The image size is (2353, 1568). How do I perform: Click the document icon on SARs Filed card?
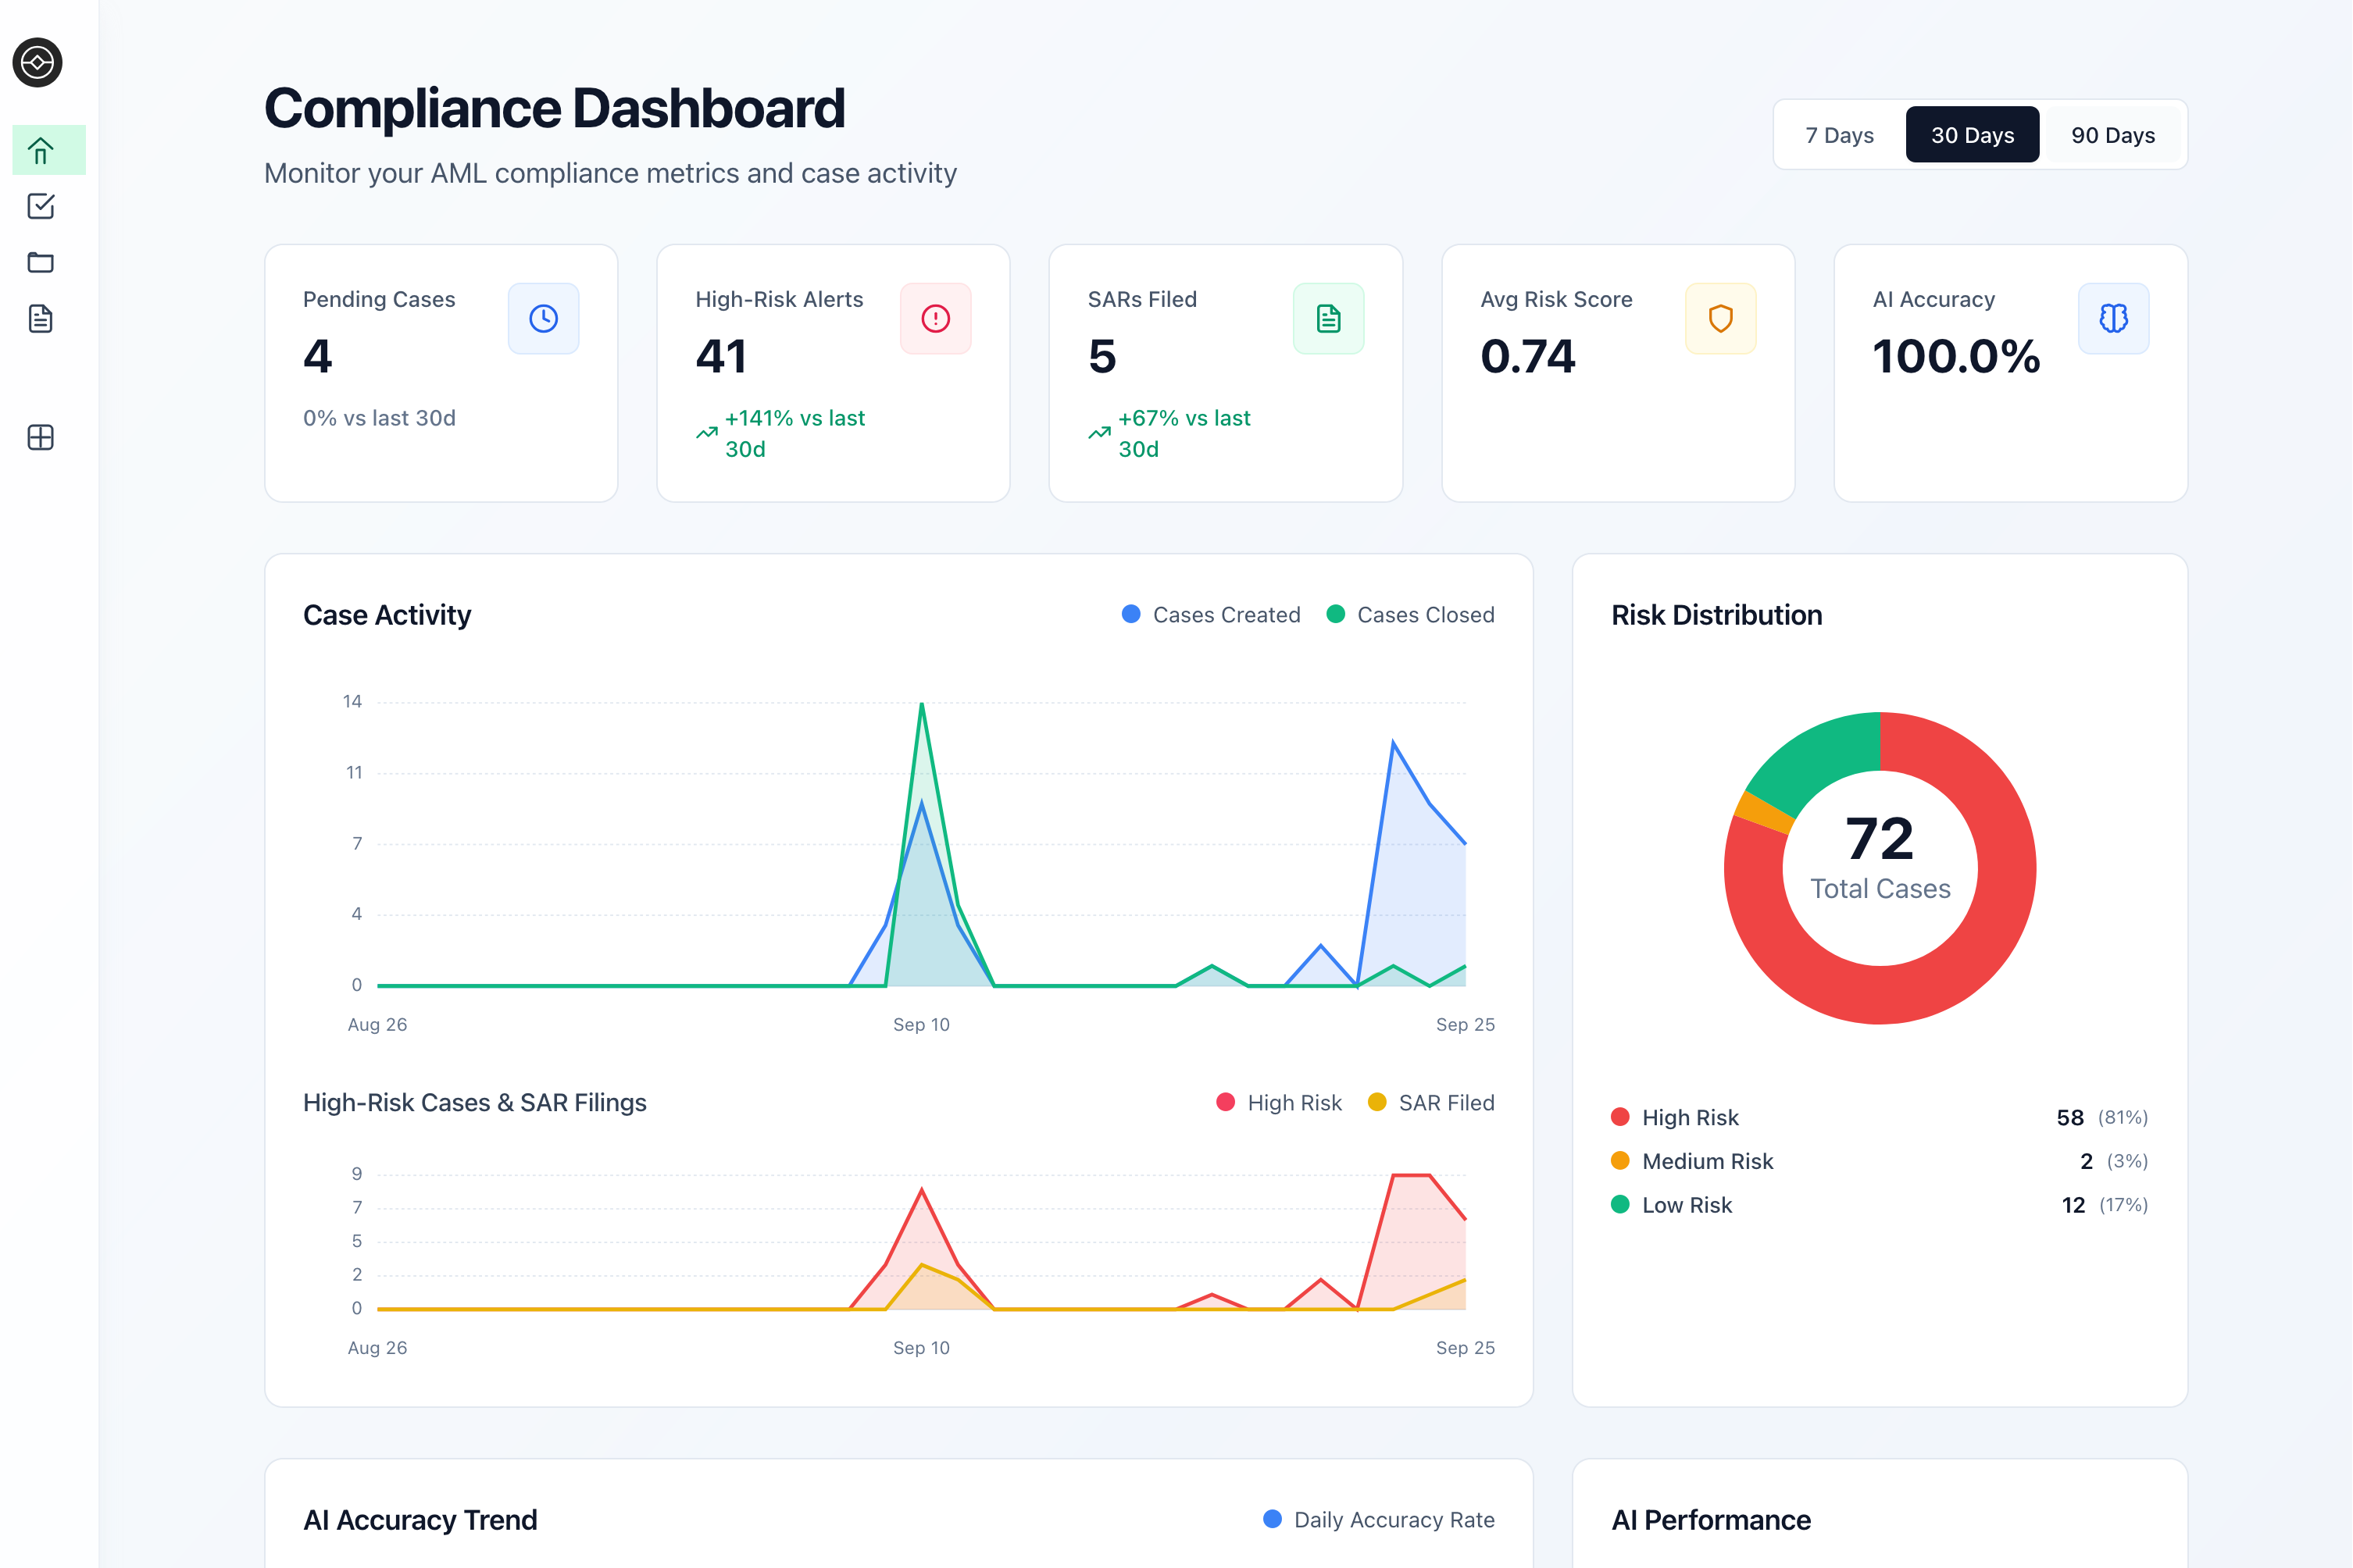click(x=1329, y=318)
